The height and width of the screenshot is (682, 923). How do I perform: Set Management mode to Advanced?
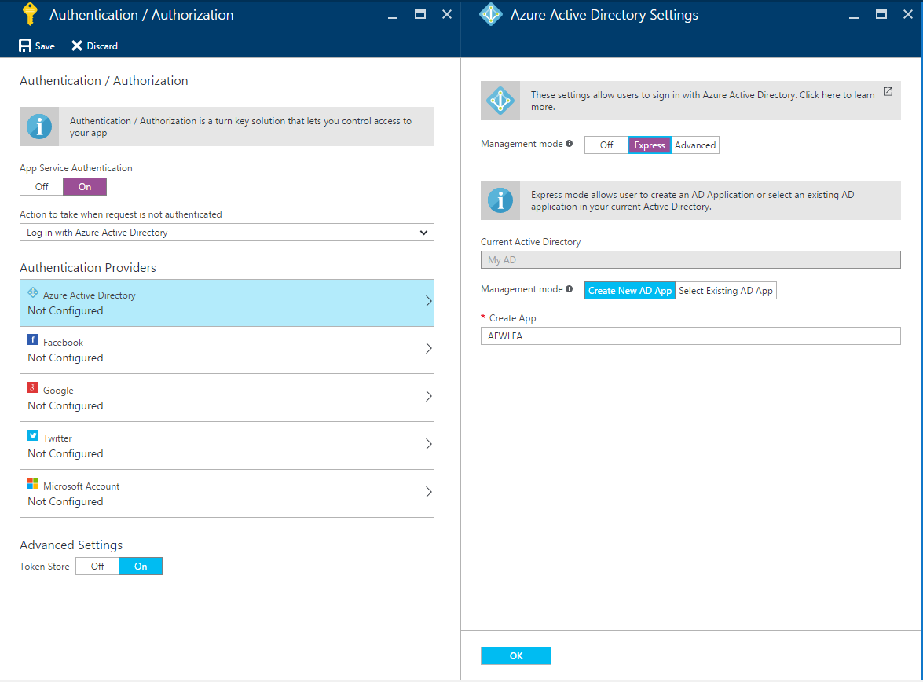point(695,145)
